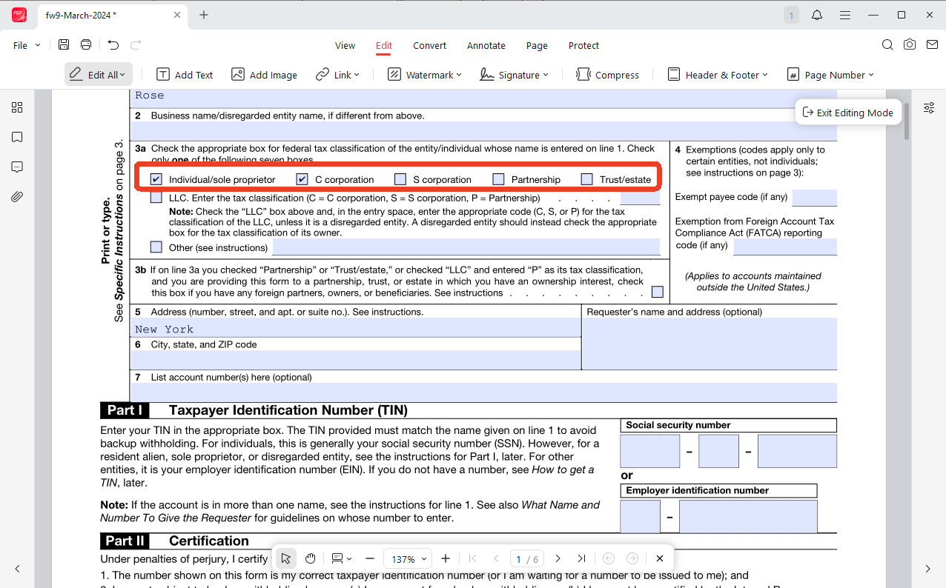Zoom in with the plus icon
The image size is (946, 588).
[x=446, y=558]
